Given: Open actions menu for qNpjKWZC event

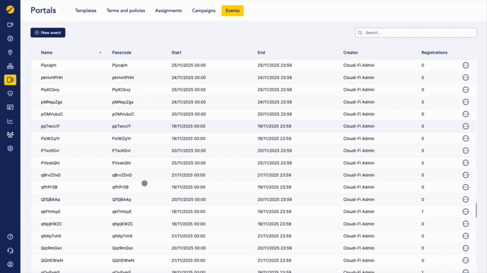Looking at the screenshot, I should tap(466, 224).
